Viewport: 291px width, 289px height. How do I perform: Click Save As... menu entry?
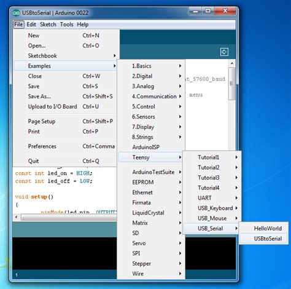point(65,97)
